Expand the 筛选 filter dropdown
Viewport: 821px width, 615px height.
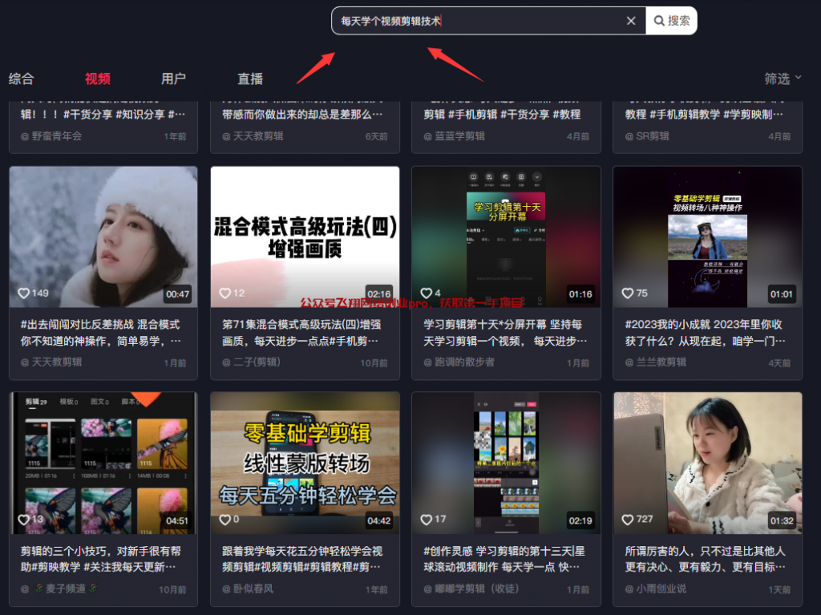[783, 79]
